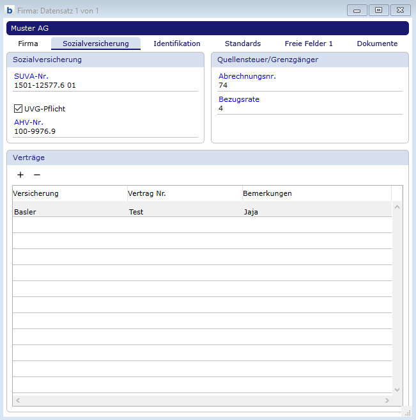Click the AHV-Nr. field
The width and height of the screenshot is (416, 420).
click(105, 131)
